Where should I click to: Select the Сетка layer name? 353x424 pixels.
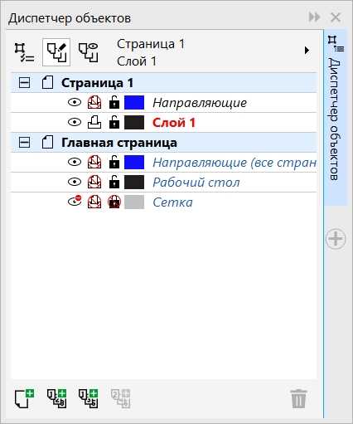click(172, 202)
